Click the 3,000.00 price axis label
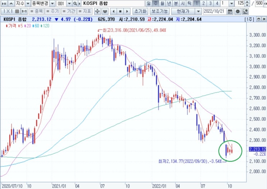This screenshot has height=189, width=267. pyautogui.click(x=258, y=67)
